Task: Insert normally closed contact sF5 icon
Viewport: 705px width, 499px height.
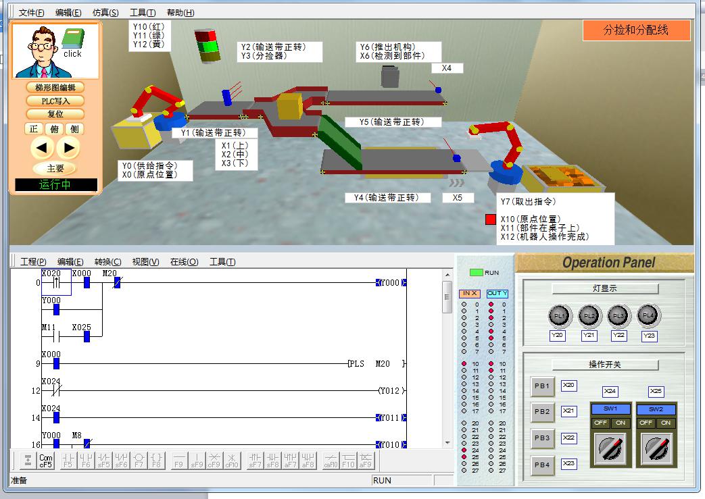Action: click(103, 461)
